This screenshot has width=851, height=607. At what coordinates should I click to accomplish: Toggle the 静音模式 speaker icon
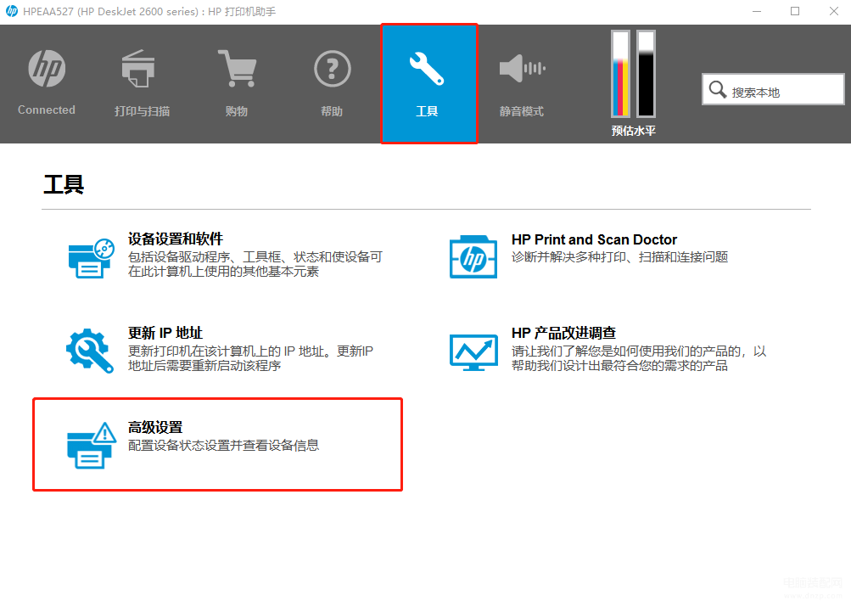coord(522,69)
